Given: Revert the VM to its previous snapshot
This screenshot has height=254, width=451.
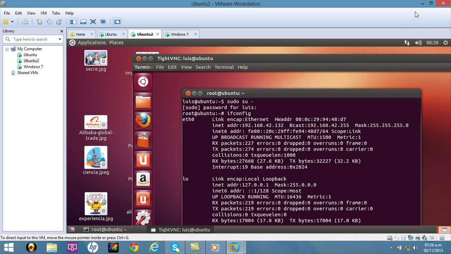Looking at the screenshot, I should 49,22.
